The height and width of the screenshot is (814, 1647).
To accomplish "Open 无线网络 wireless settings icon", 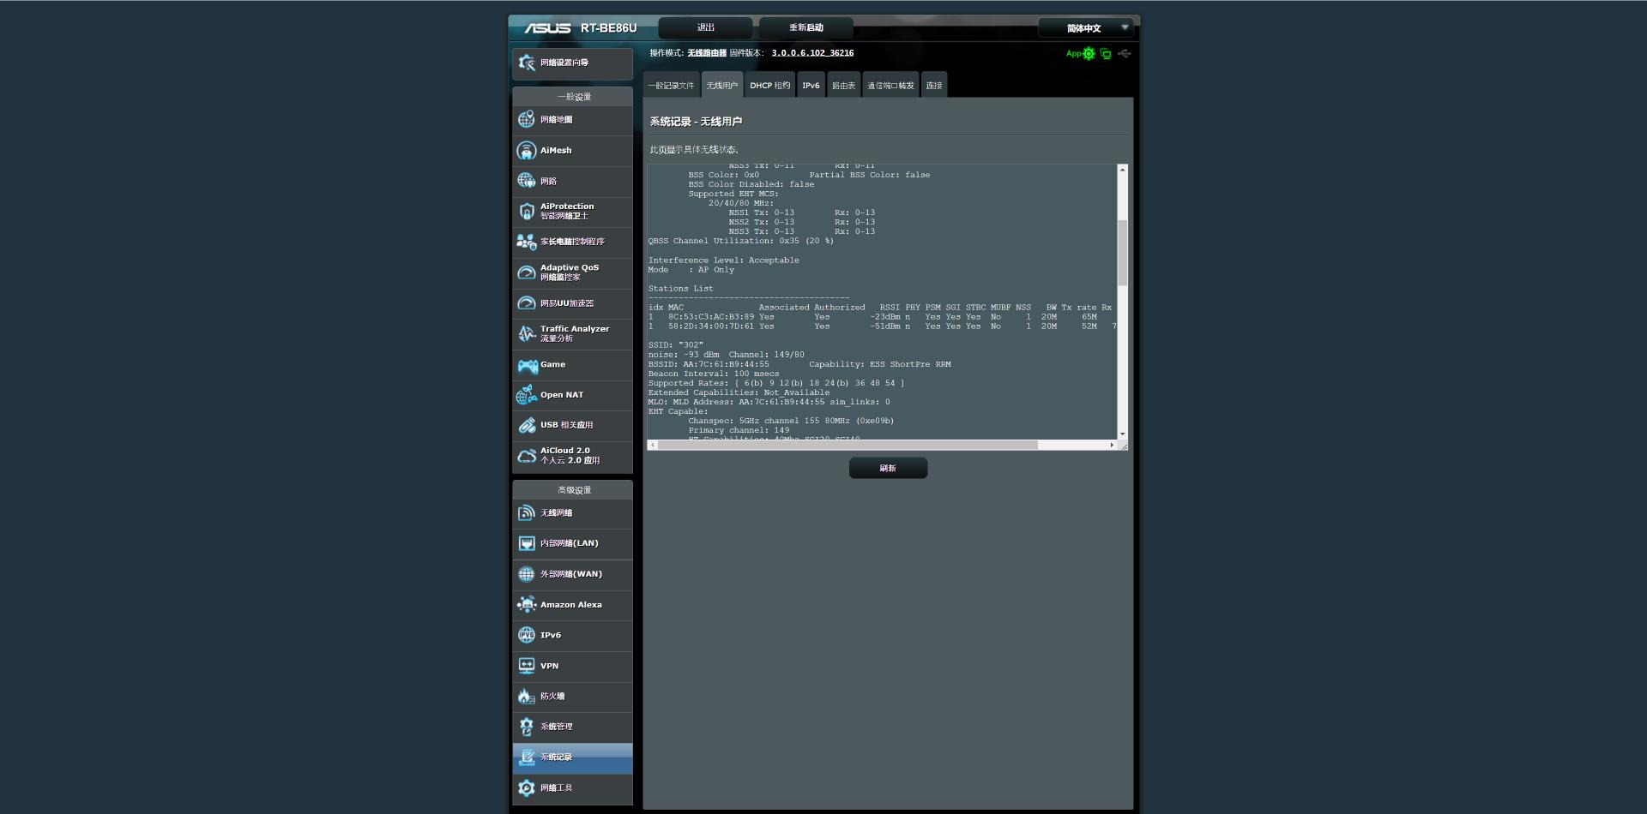I will pos(527,513).
